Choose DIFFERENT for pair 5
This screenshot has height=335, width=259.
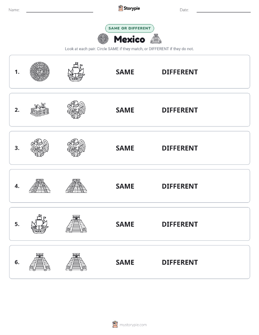click(x=180, y=224)
